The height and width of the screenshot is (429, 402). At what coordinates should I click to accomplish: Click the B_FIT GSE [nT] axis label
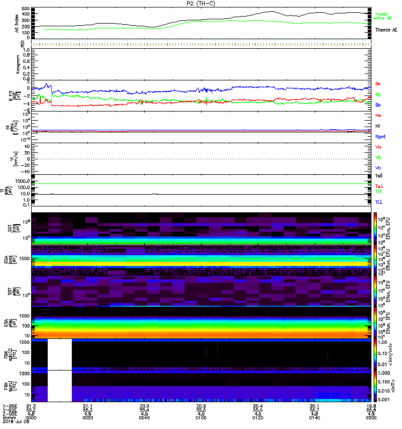[14, 96]
